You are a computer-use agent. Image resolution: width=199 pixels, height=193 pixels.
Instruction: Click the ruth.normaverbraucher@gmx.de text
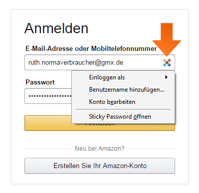coord(76,63)
